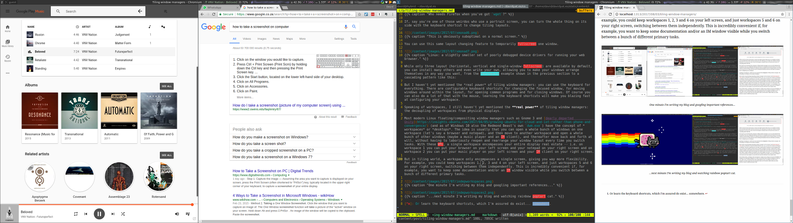Click the Home icon in Play Music sidebar
Image resolution: width=793 pixels, height=223 pixels.
(7, 28)
